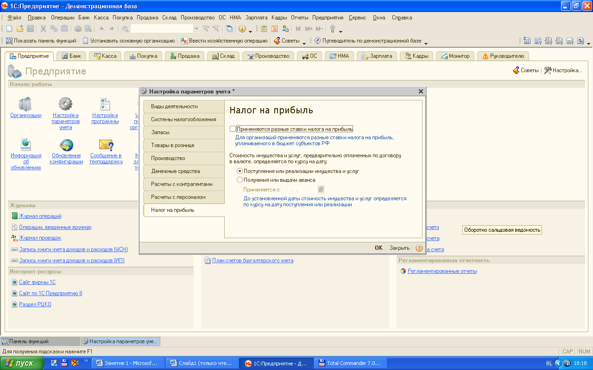
Task: Click Закрыть in the settings dialog
Action: point(399,248)
